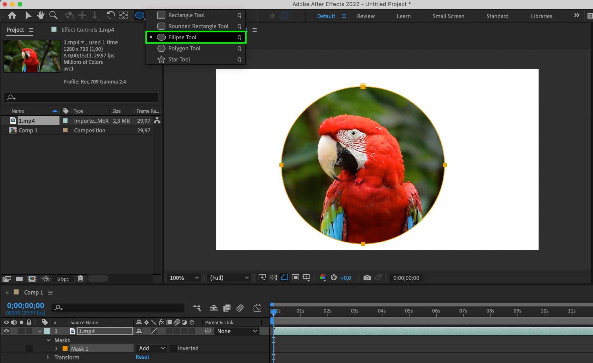593x363 pixels.
Task: Expand the Transform properties
Action: click(48, 357)
